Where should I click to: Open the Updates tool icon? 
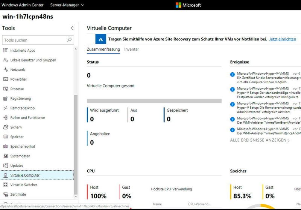coord(5,165)
